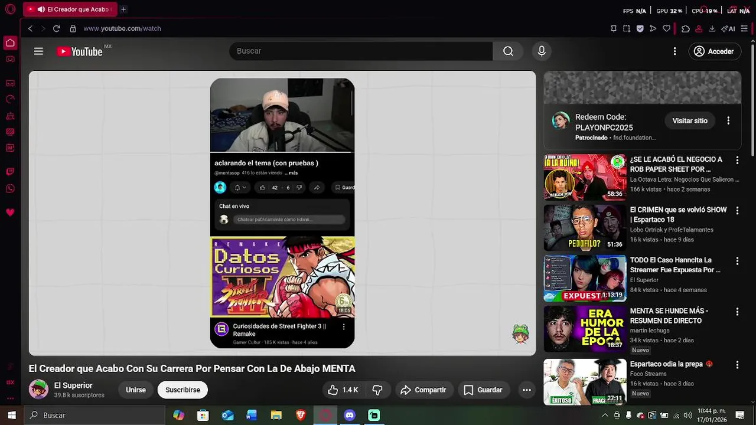Toggle the ad blocker shield icon
This screenshot has width=756, height=425.
tap(640, 28)
